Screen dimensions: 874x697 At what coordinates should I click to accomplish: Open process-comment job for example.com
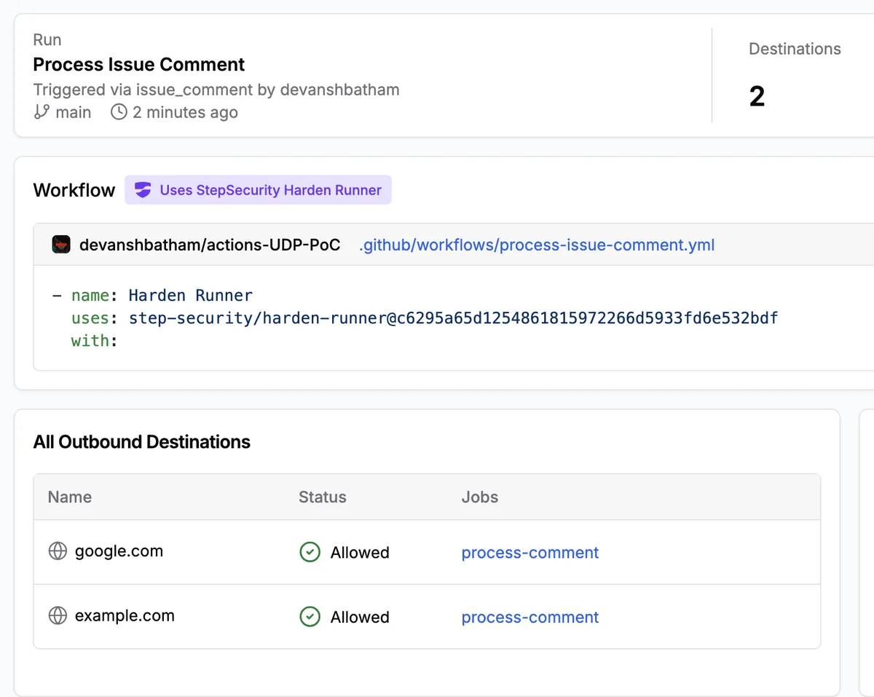pos(530,617)
